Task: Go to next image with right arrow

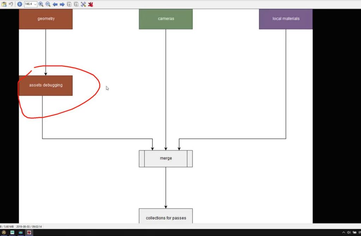Action: (62, 4)
